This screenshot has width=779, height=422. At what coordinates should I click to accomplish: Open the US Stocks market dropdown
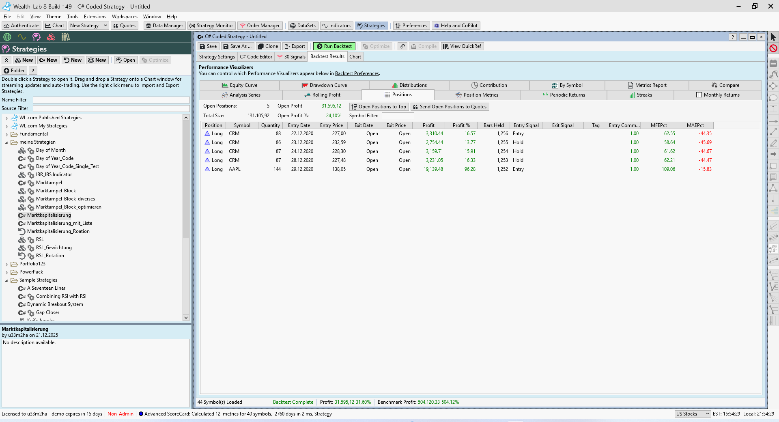coord(692,414)
